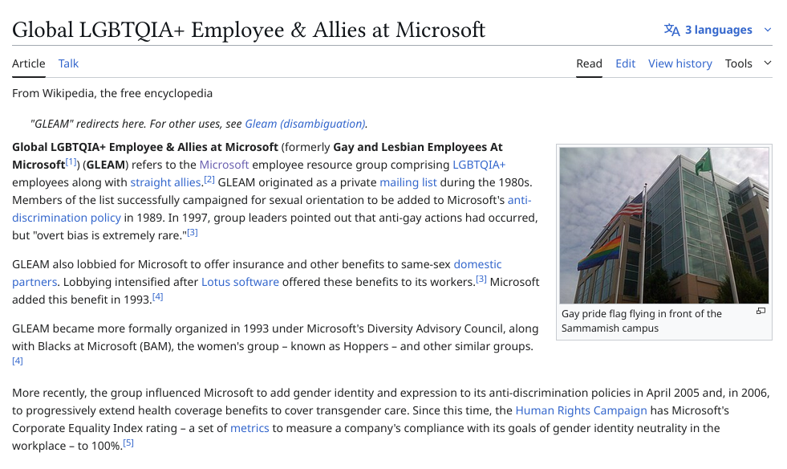Visit the LGBTQIA+ link
The height and width of the screenshot is (469, 787).
pos(479,165)
